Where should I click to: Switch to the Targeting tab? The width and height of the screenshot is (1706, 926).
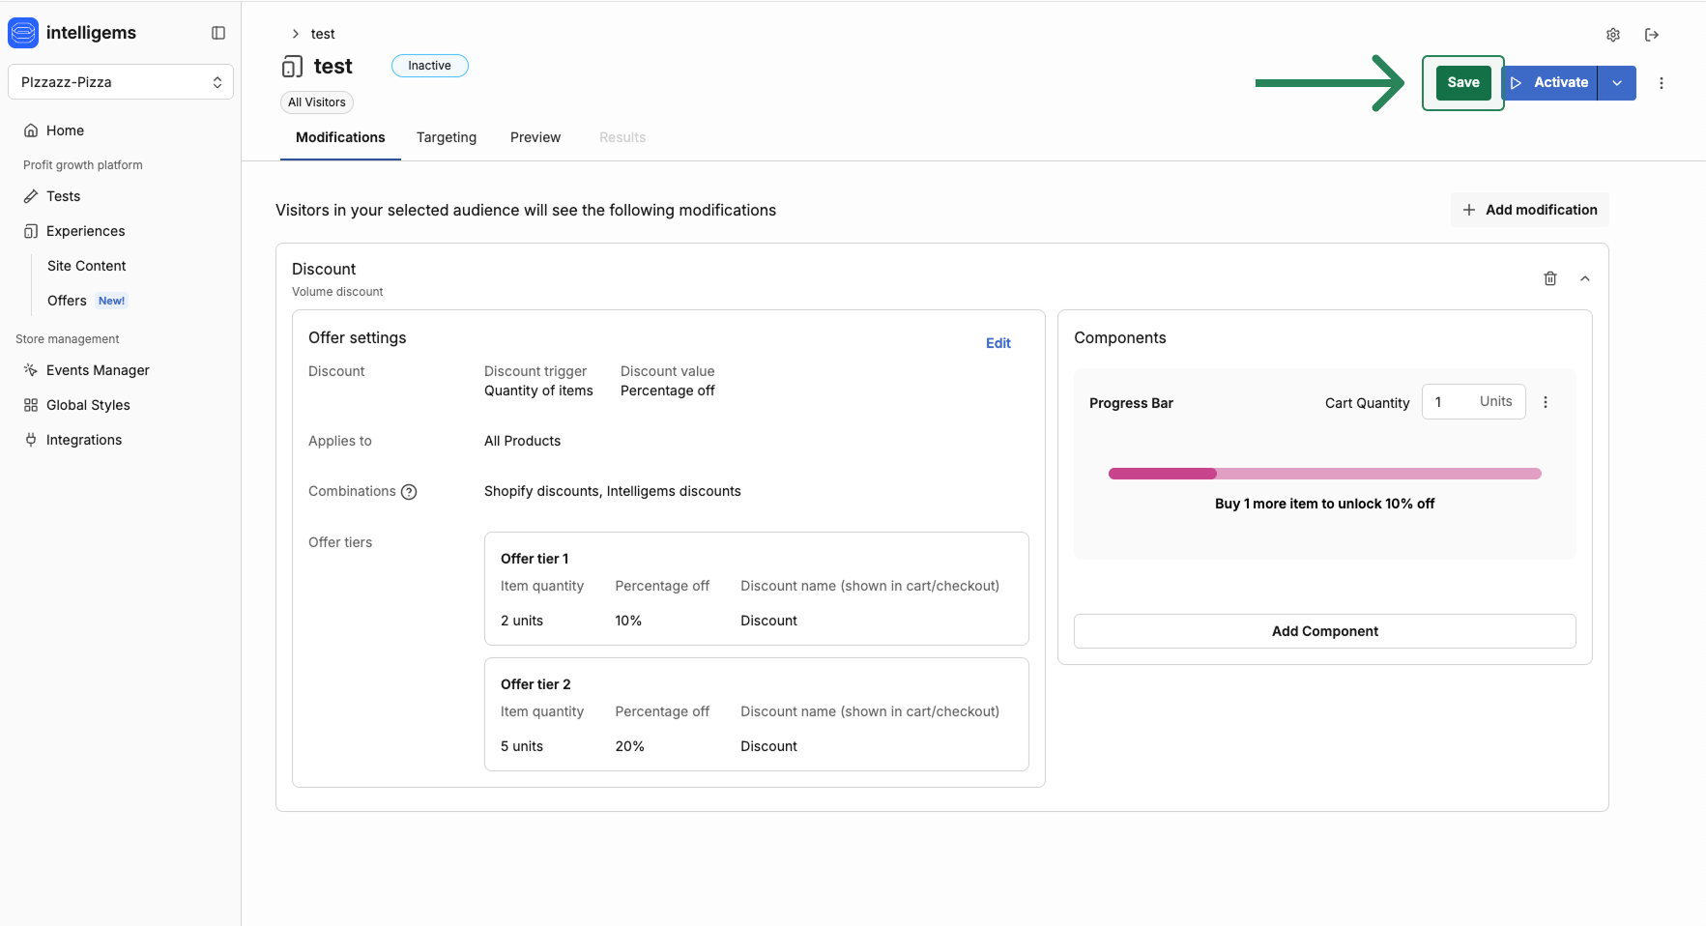(447, 137)
